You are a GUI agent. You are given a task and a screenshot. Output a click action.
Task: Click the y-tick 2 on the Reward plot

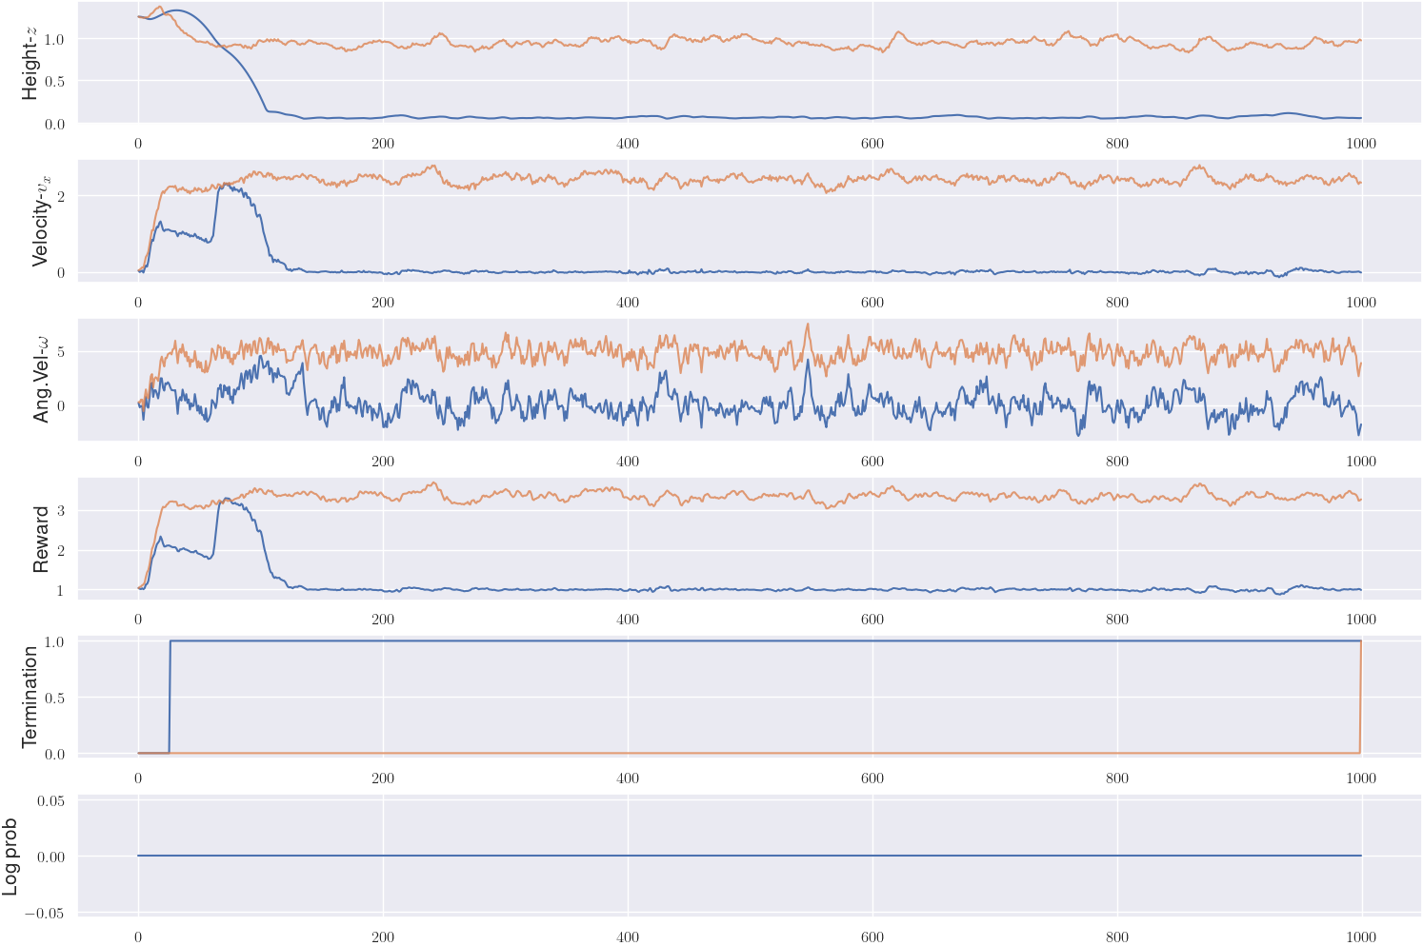point(60,551)
